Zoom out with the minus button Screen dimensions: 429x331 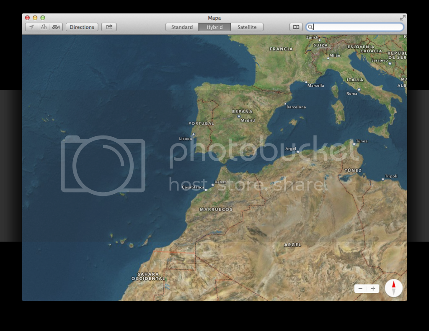360,289
